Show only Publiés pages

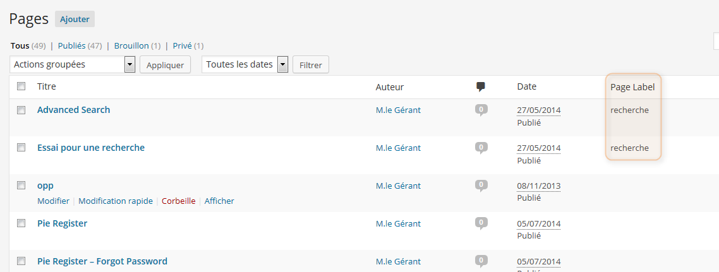pyautogui.click(x=71, y=46)
